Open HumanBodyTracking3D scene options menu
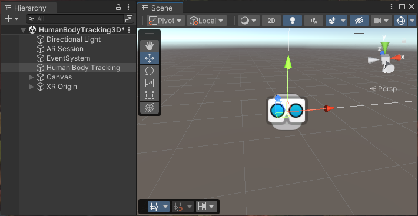 click(x=129, y=30)
